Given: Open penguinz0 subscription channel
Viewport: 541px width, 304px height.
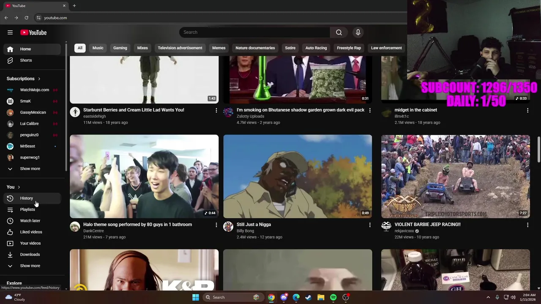Looking at the screenshot, I should (32, 135).
